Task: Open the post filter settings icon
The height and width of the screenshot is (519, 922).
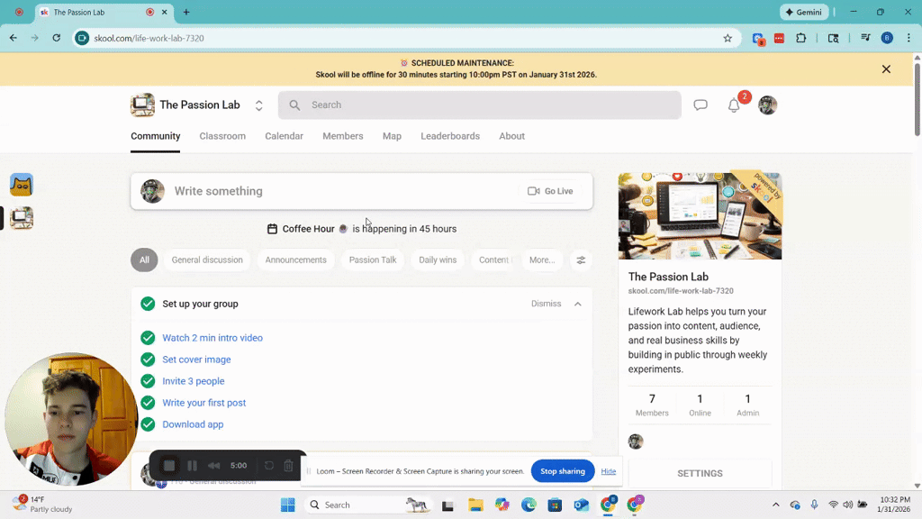Action: (x=581, y=260)
